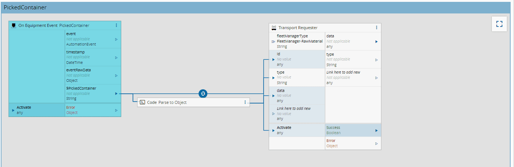Click the Code terminal icon on Parse to Object
The height and width of the screenshot is (167, 514).
tap(143, 102)
